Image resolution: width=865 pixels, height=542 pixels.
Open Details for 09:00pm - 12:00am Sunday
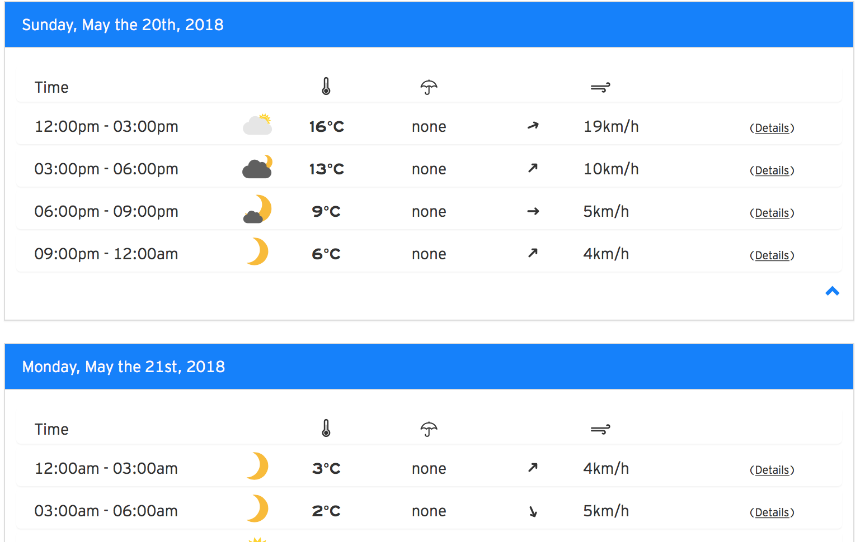point(772,255)
